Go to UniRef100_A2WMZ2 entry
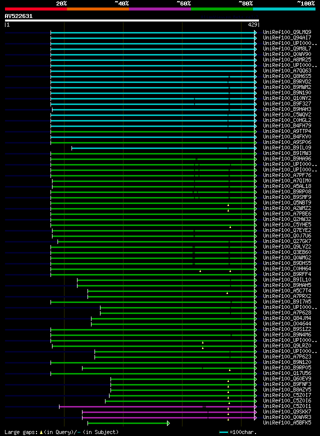This screenshot has width=320, height=436. pos(287,208)
